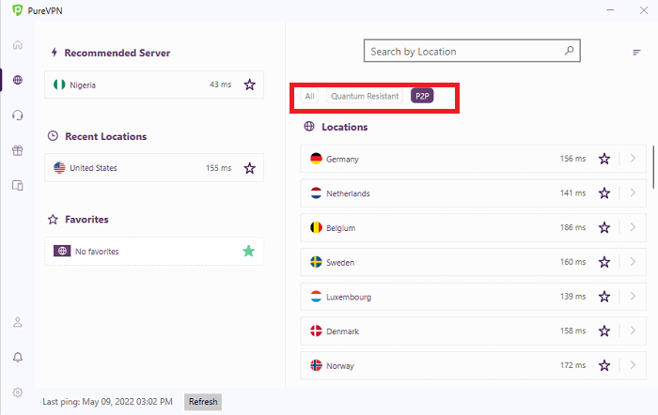Viewport: 658px width, 415px height.
Task: Open the headset support sidebar icon
Action: pyautogui.click(x=18, y=115)
